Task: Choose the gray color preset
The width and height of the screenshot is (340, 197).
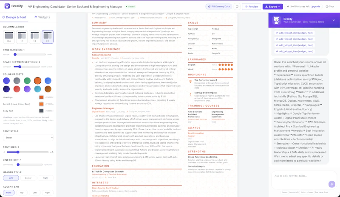Action: click(17, 80)
